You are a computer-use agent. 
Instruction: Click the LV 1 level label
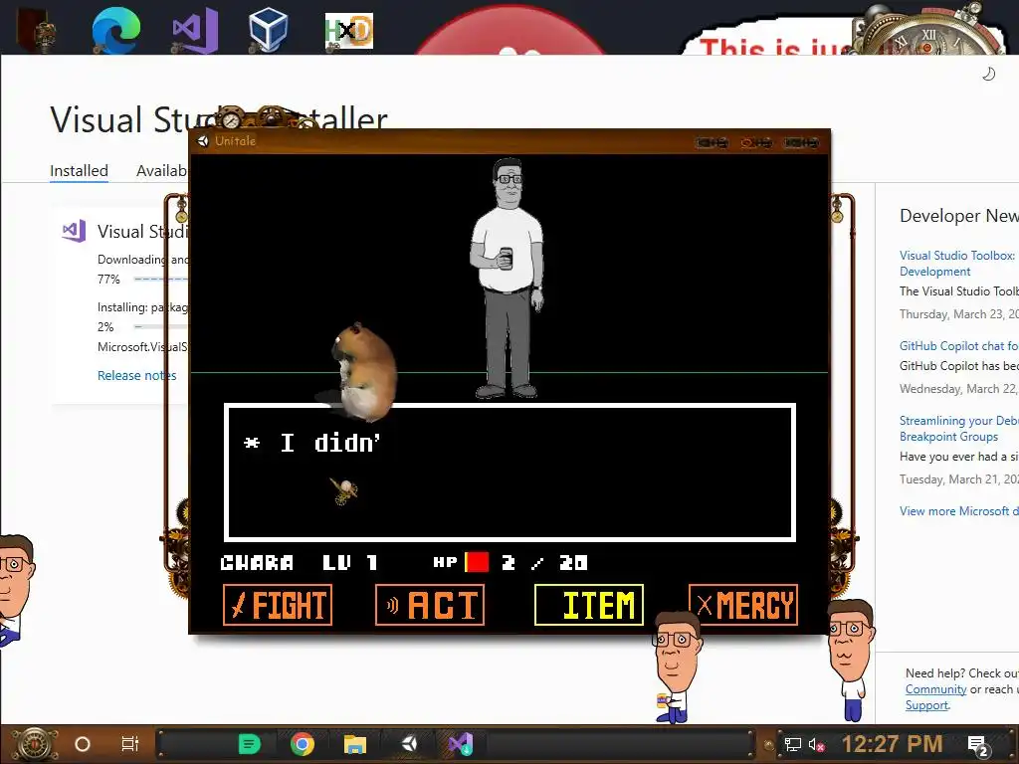(350, 563)
